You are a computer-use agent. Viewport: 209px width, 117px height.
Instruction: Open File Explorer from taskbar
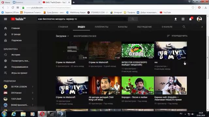point(23,114)
